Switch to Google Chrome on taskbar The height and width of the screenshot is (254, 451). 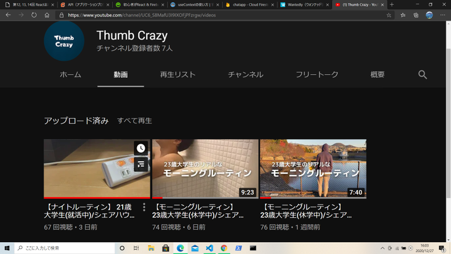pyautogui.click(x=224, y=248)
